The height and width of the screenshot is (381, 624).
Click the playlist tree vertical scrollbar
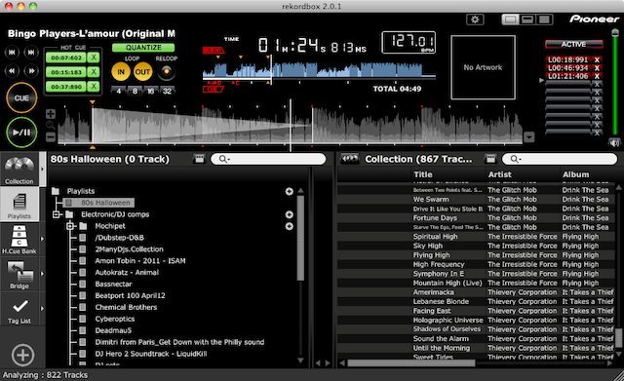tap(300, 237)
